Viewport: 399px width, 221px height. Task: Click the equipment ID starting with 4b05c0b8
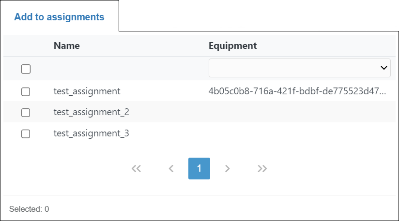[x=297, y=91]
